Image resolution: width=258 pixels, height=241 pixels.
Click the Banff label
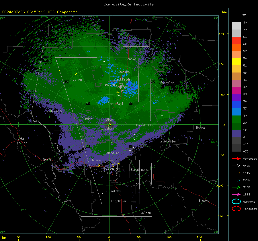point(47,160)
